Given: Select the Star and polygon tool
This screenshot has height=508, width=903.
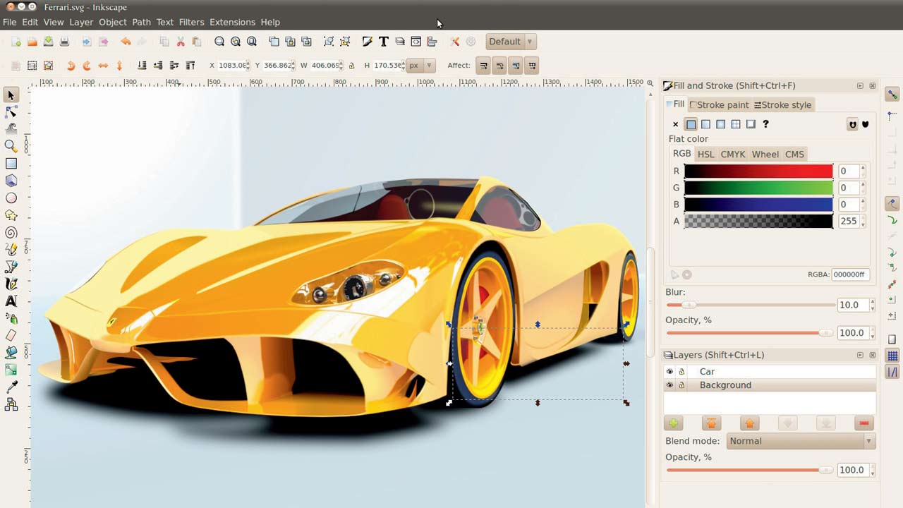Looking at the screenshot, I should coord(11,215).
